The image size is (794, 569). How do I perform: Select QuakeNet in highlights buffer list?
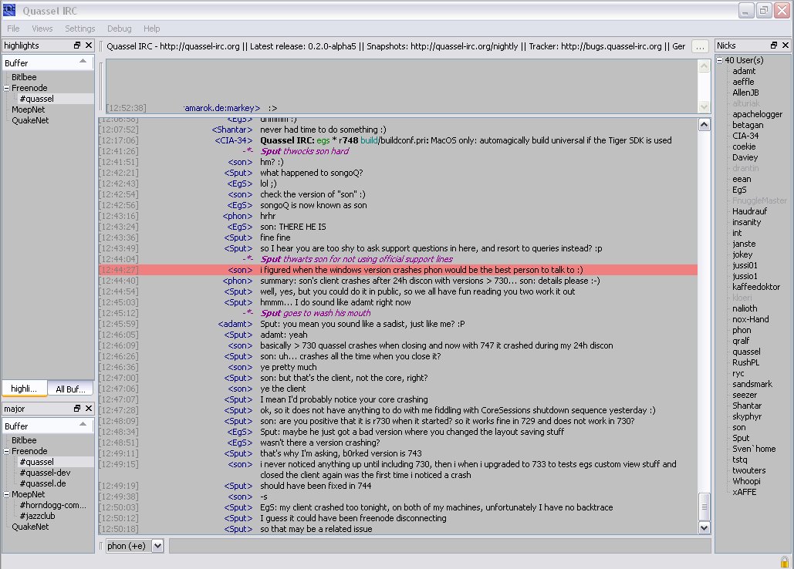click(x=30, y=120)
